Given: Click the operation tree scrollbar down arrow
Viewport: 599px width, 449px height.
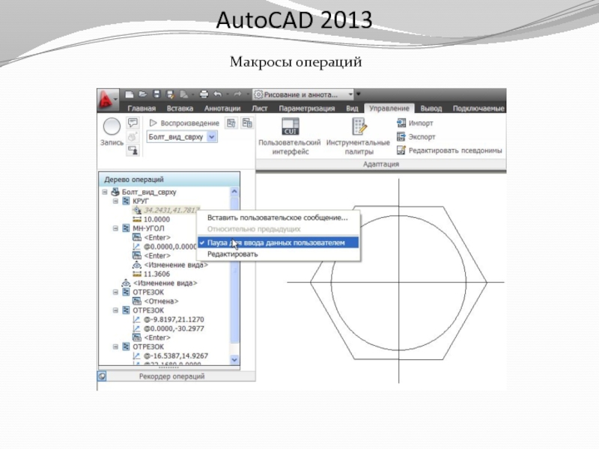Looking at the screenshot, I should coord(234,360).
